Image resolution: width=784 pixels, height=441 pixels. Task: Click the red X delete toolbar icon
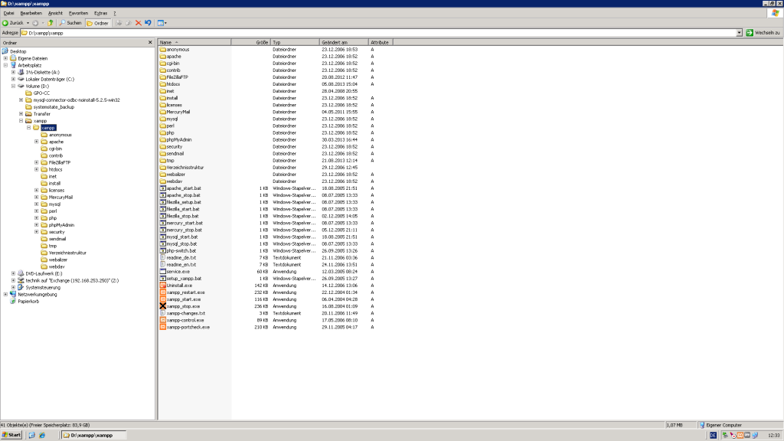[139, 23]
